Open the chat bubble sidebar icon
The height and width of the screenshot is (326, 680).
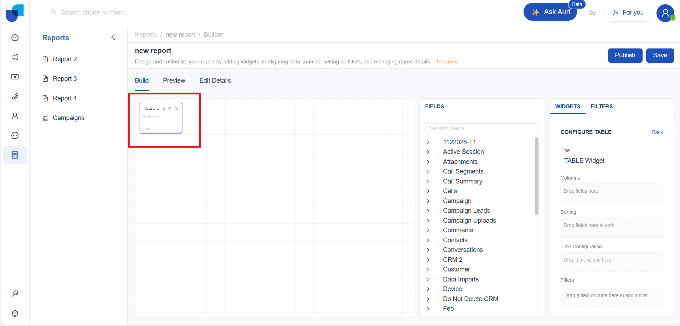pyautogui.click(x=15, y=135)
